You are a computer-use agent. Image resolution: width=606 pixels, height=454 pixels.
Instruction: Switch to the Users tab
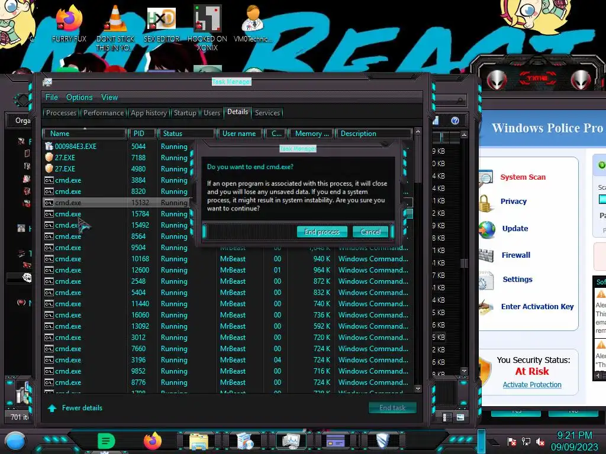point(212,113)
